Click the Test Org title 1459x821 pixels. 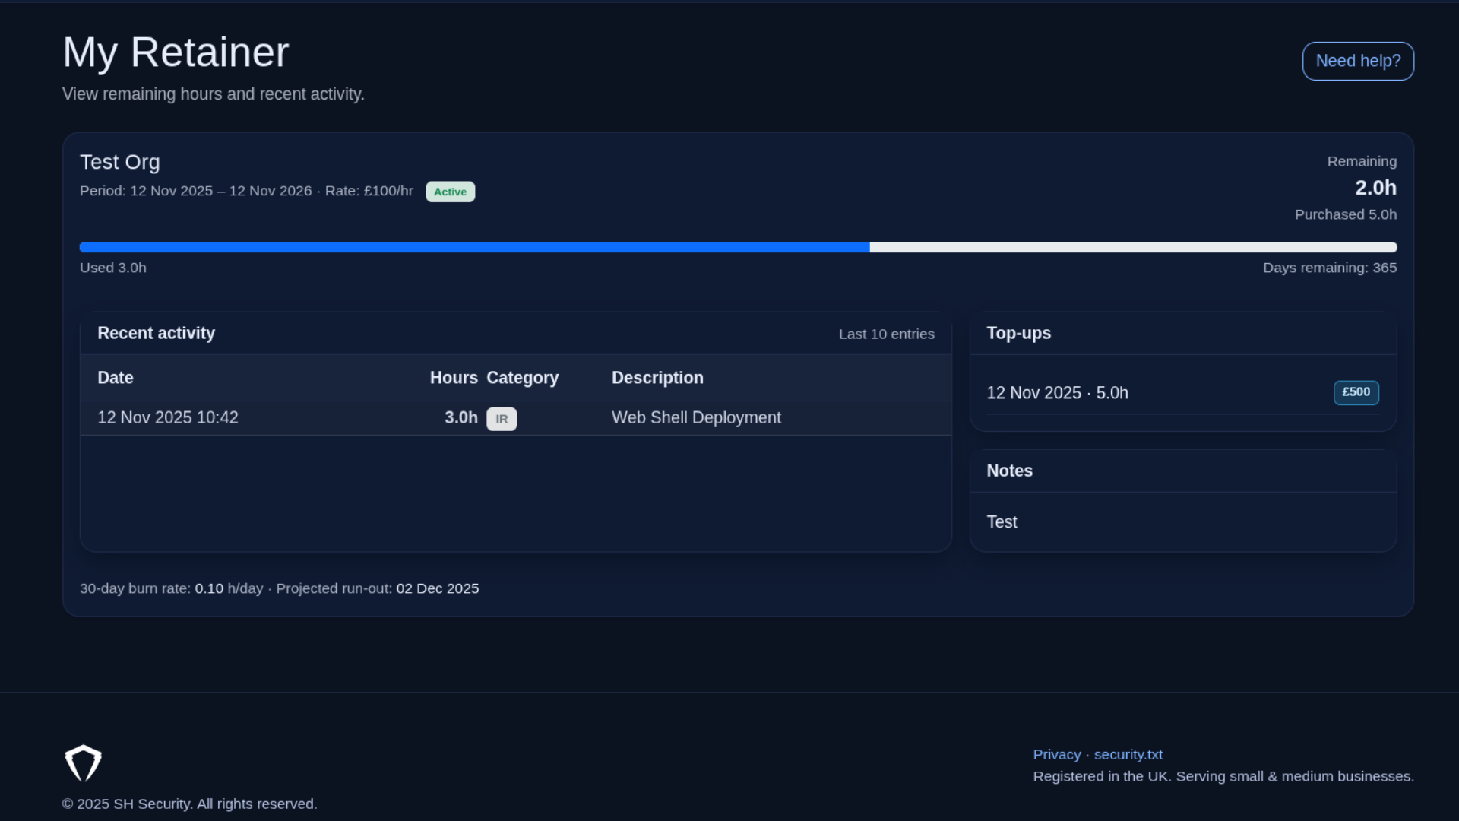tap(120, 162)
